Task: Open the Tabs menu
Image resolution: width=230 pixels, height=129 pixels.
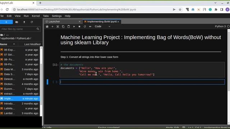Action: (x=46, y=16)
